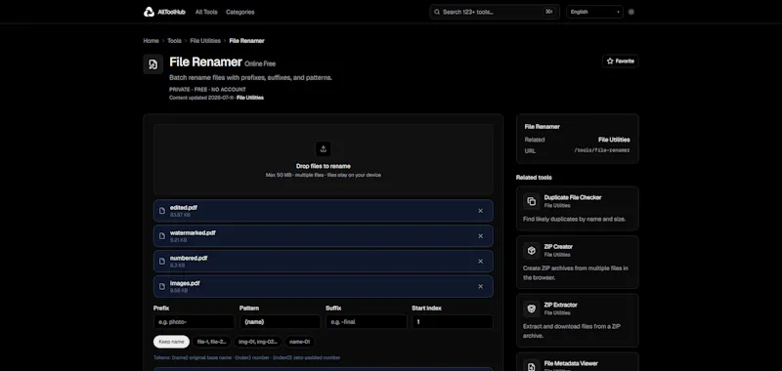Image resolution: width=782 pixels, height=371 pixels.
Task: Open the ZIP Creator tool card
Action: (x=578, y=262)
